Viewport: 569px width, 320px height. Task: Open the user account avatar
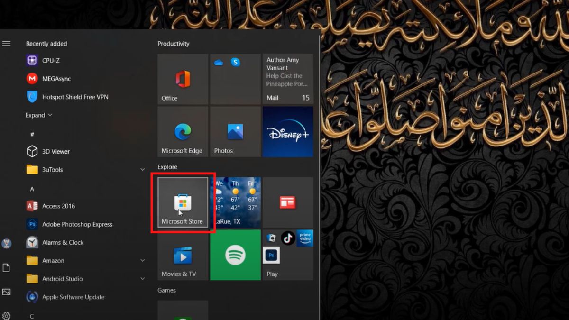6,244
